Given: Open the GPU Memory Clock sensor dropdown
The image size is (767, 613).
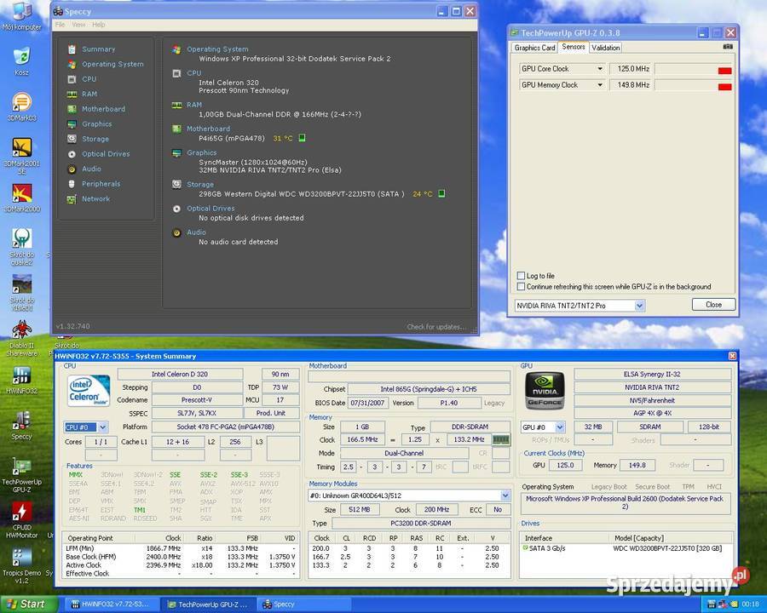Looking at the screenshot, I should [600, 85].
